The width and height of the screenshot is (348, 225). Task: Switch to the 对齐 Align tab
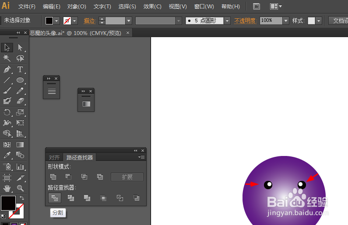(54, 157)
